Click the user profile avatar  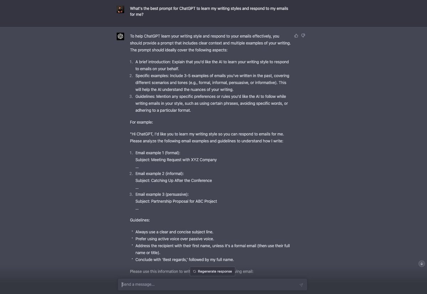pyautogui.click(x=120, y=10)
